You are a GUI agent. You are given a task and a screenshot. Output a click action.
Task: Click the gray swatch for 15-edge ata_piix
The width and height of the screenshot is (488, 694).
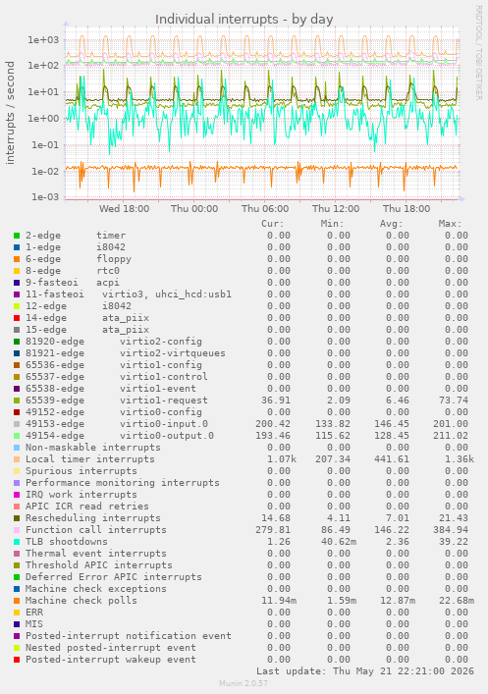tap(17, 330)
